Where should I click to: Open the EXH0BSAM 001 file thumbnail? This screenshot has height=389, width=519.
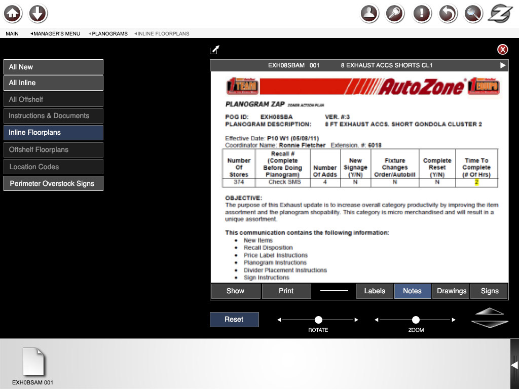[33, 363]
